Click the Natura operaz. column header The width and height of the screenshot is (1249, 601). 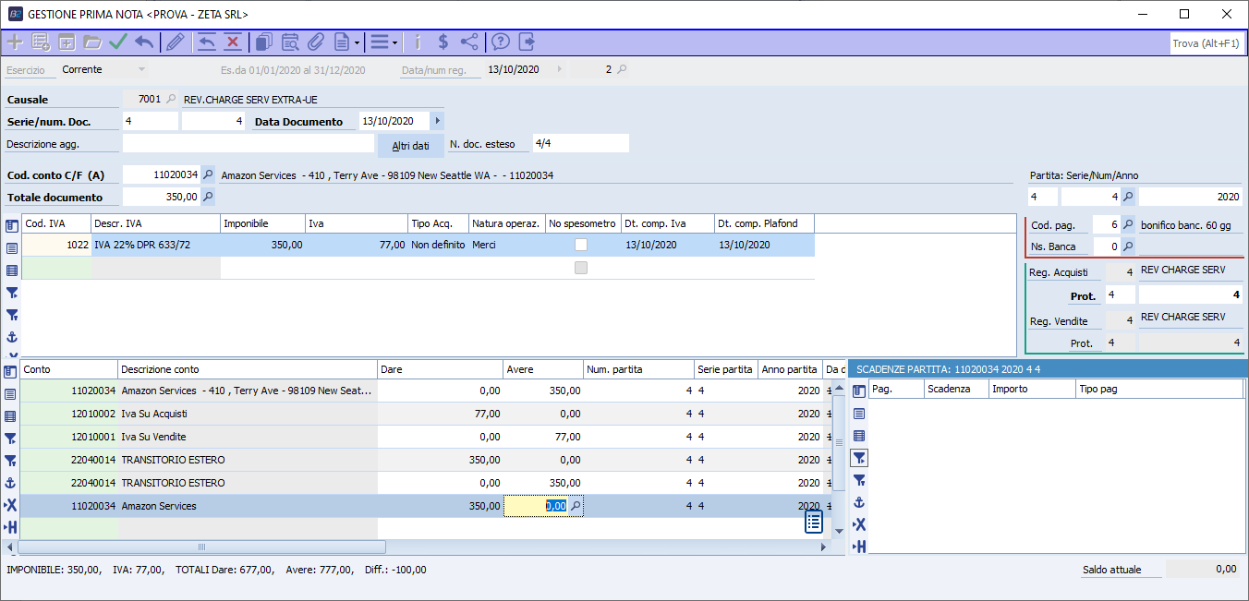(505, 223)
